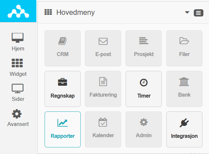Click the Hovedmeny grid icon
This screenshot has height=154, width=209.
[48, 12]
